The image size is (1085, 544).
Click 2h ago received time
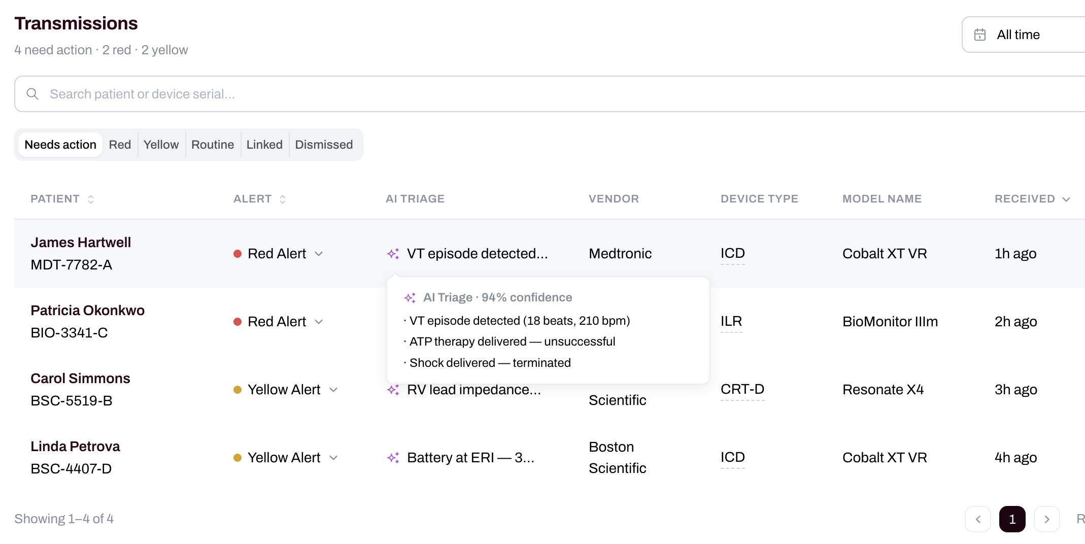point(1015,322)
